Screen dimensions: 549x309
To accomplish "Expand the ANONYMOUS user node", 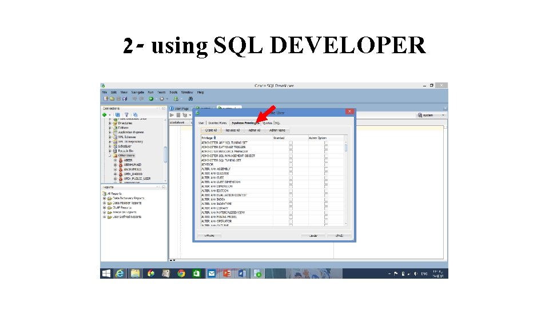I will click(x=115, y=169).
